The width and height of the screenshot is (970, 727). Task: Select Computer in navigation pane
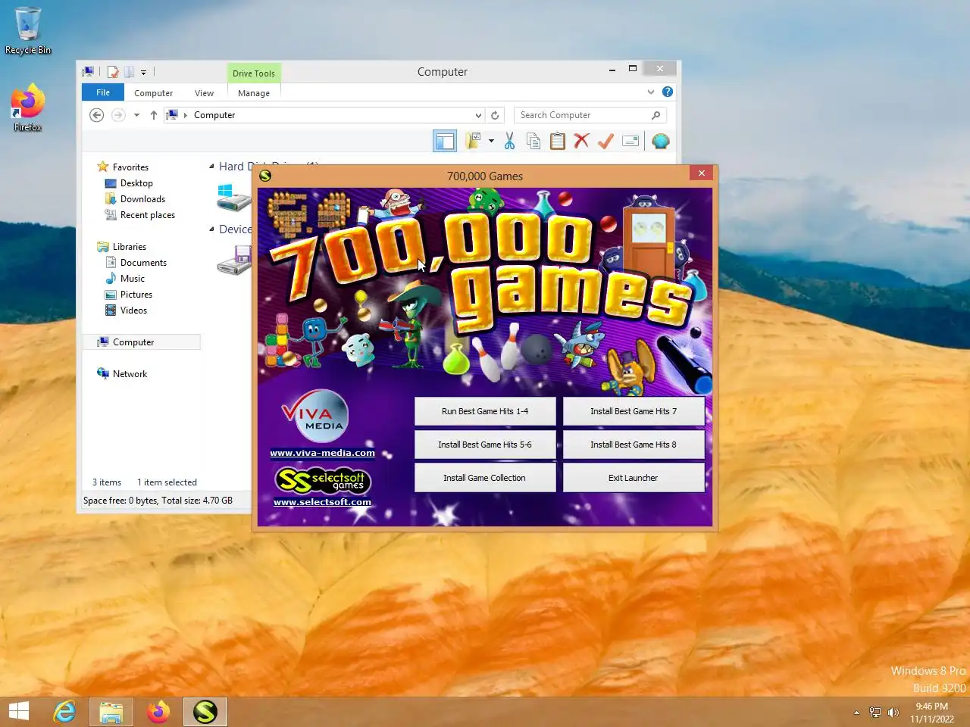[142, 342]
